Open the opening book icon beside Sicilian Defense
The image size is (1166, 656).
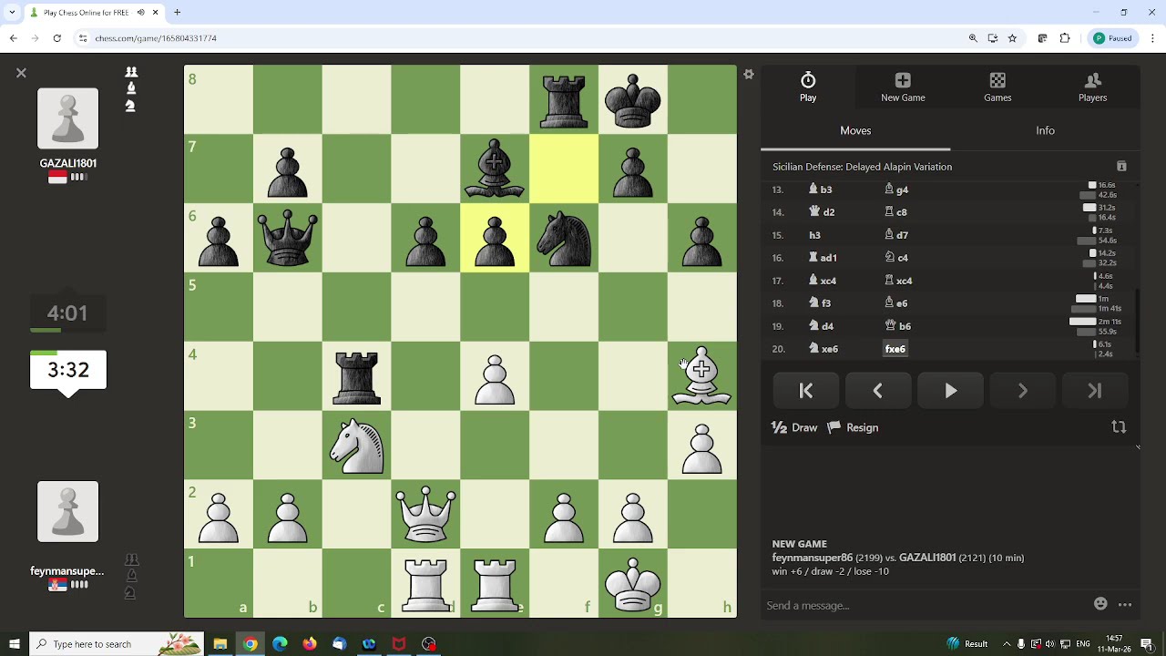1121,167
